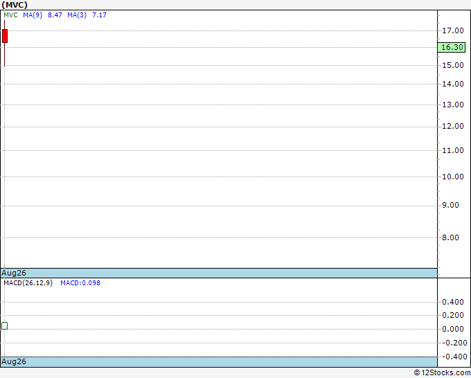This screenshot has height=378, width=471.
Task: Click the MA(9) indicator label
Action: pyautogui.click(x=33, y=15)
